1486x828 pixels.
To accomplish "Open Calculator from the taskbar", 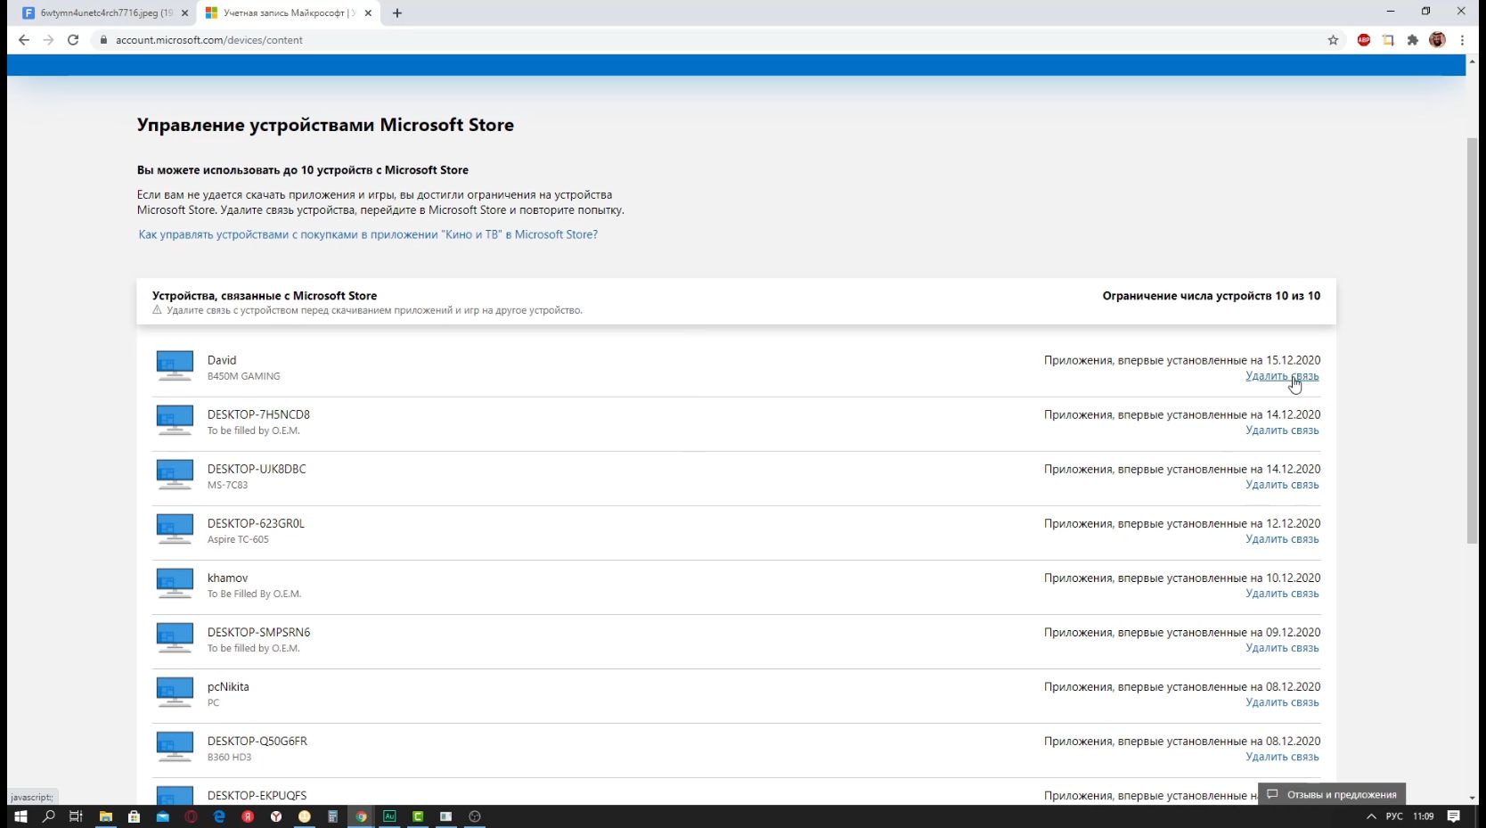I will pyautogui.click(x=332, y=816).
